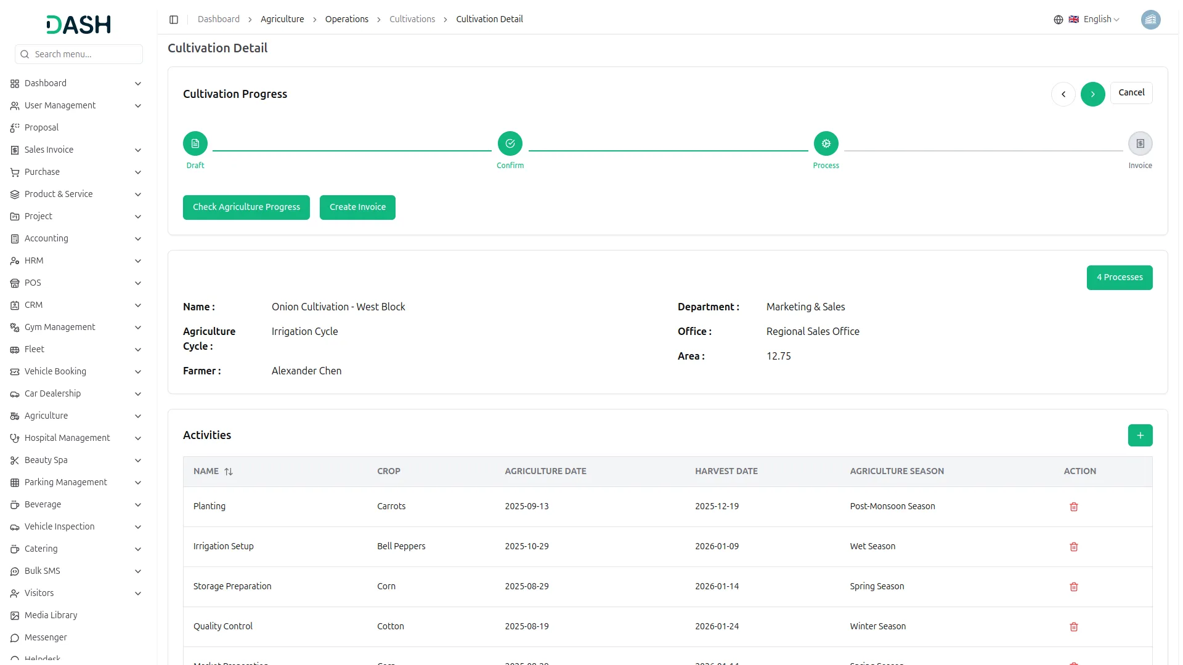Click the Confirm step circle icon

[510, 143]
